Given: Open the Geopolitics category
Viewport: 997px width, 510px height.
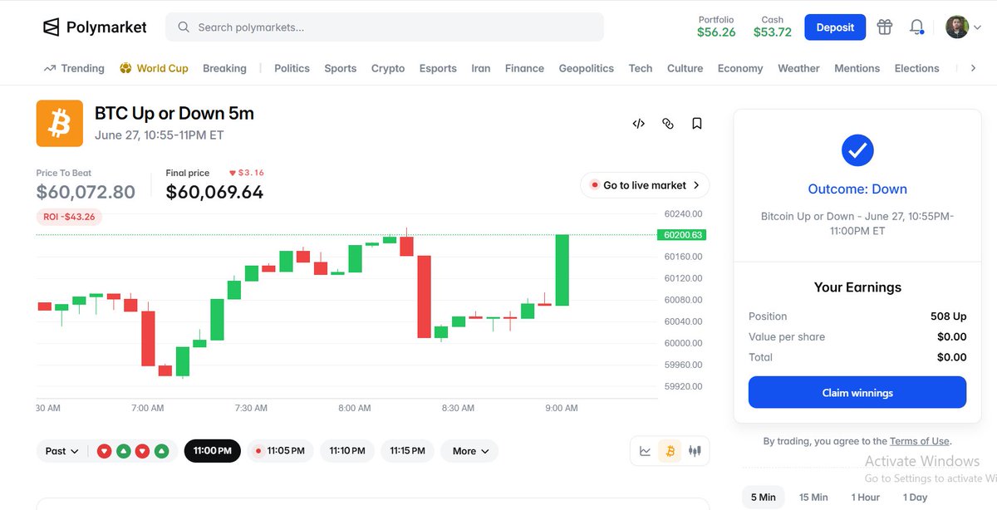Looking at the screenshot, I should [587, 68].
